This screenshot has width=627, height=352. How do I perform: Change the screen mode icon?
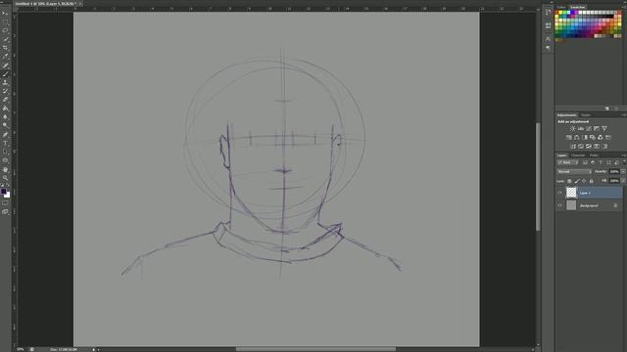click(x=5, y=212)
